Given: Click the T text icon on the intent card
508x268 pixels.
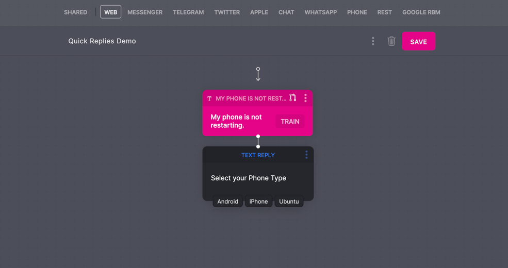Looking at the screenshot, I should 209,98.
